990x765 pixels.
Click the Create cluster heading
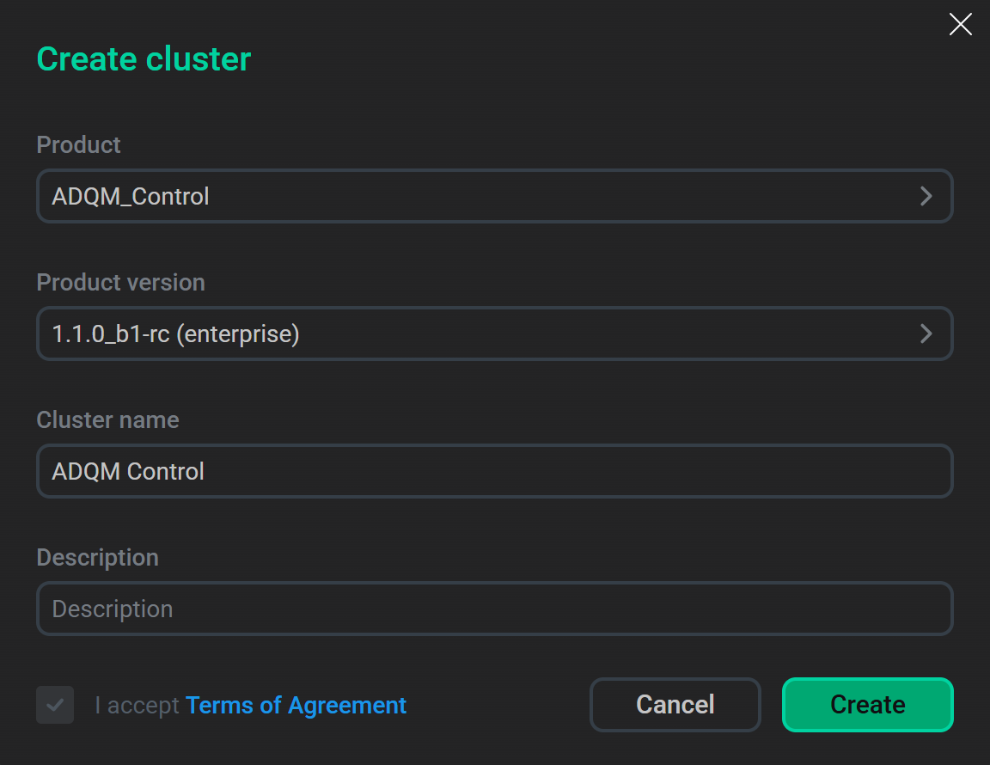pyautogui.click(x=143, y=58)
